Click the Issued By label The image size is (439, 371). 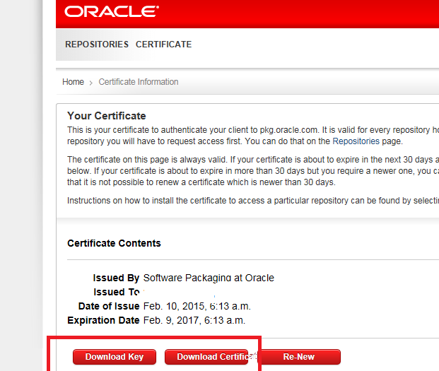pos(116,278)
